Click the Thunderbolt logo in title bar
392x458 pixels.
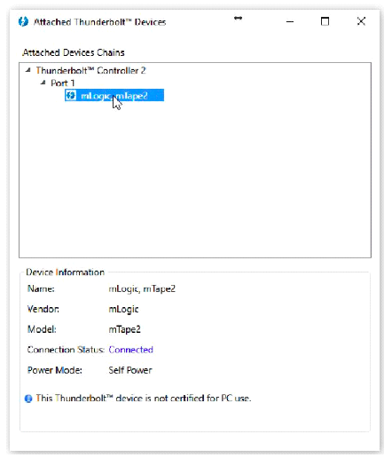pyautogui.click(x=23, y=22)
